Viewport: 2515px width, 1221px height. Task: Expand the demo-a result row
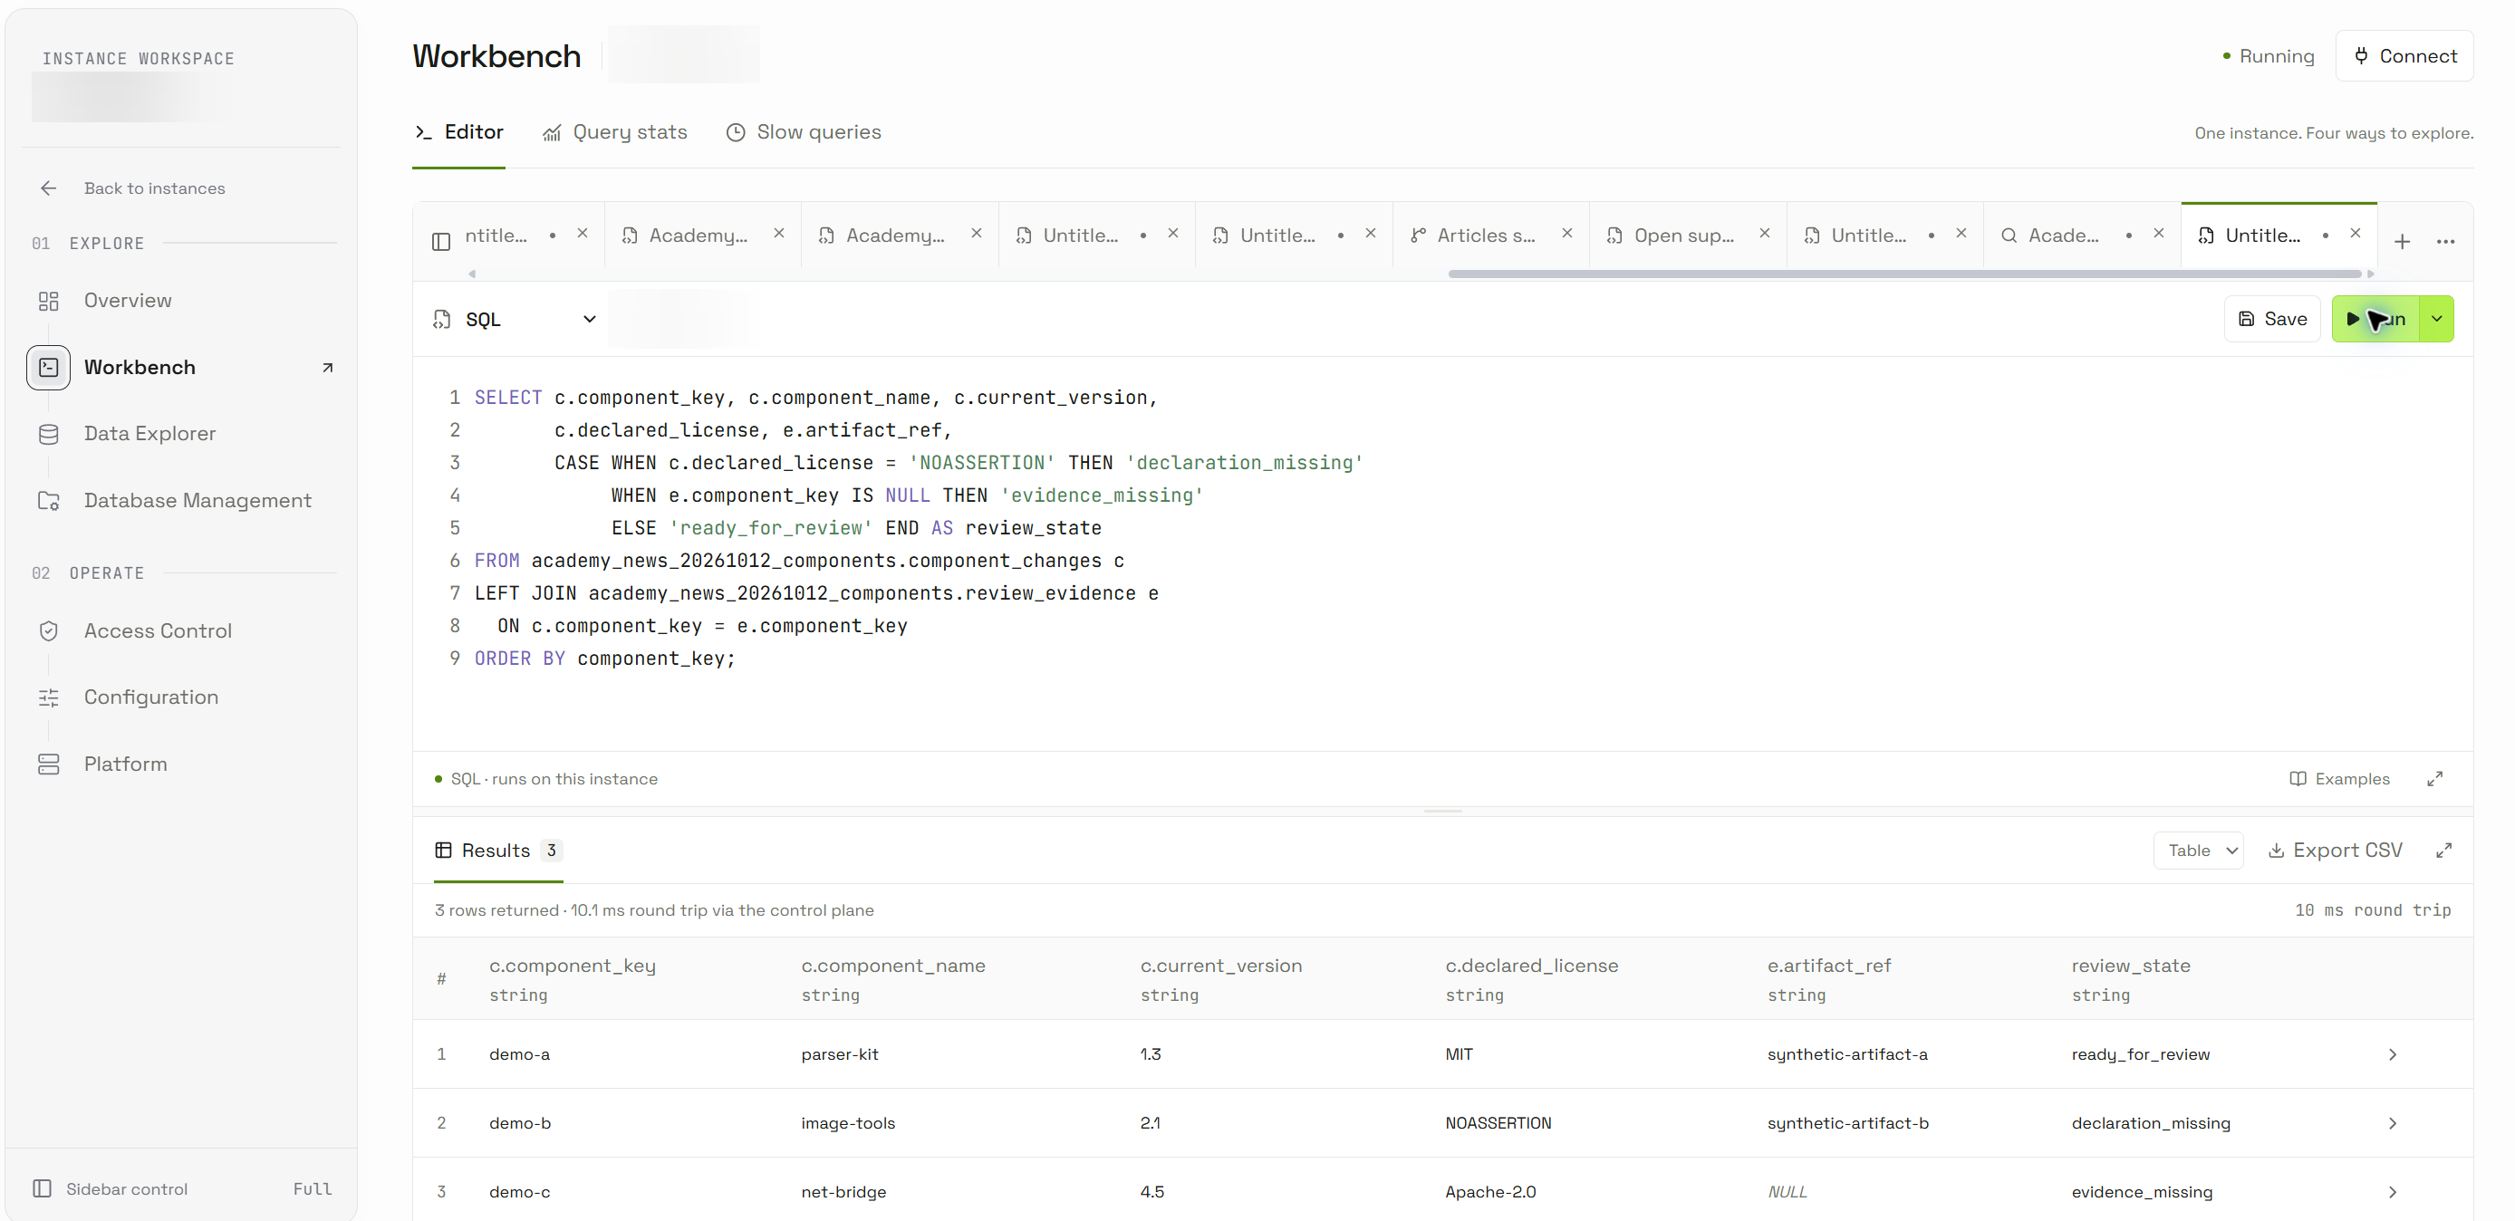point(2393,1055)
